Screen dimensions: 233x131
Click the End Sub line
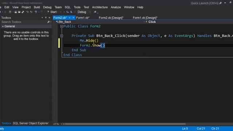pos(79,50)
